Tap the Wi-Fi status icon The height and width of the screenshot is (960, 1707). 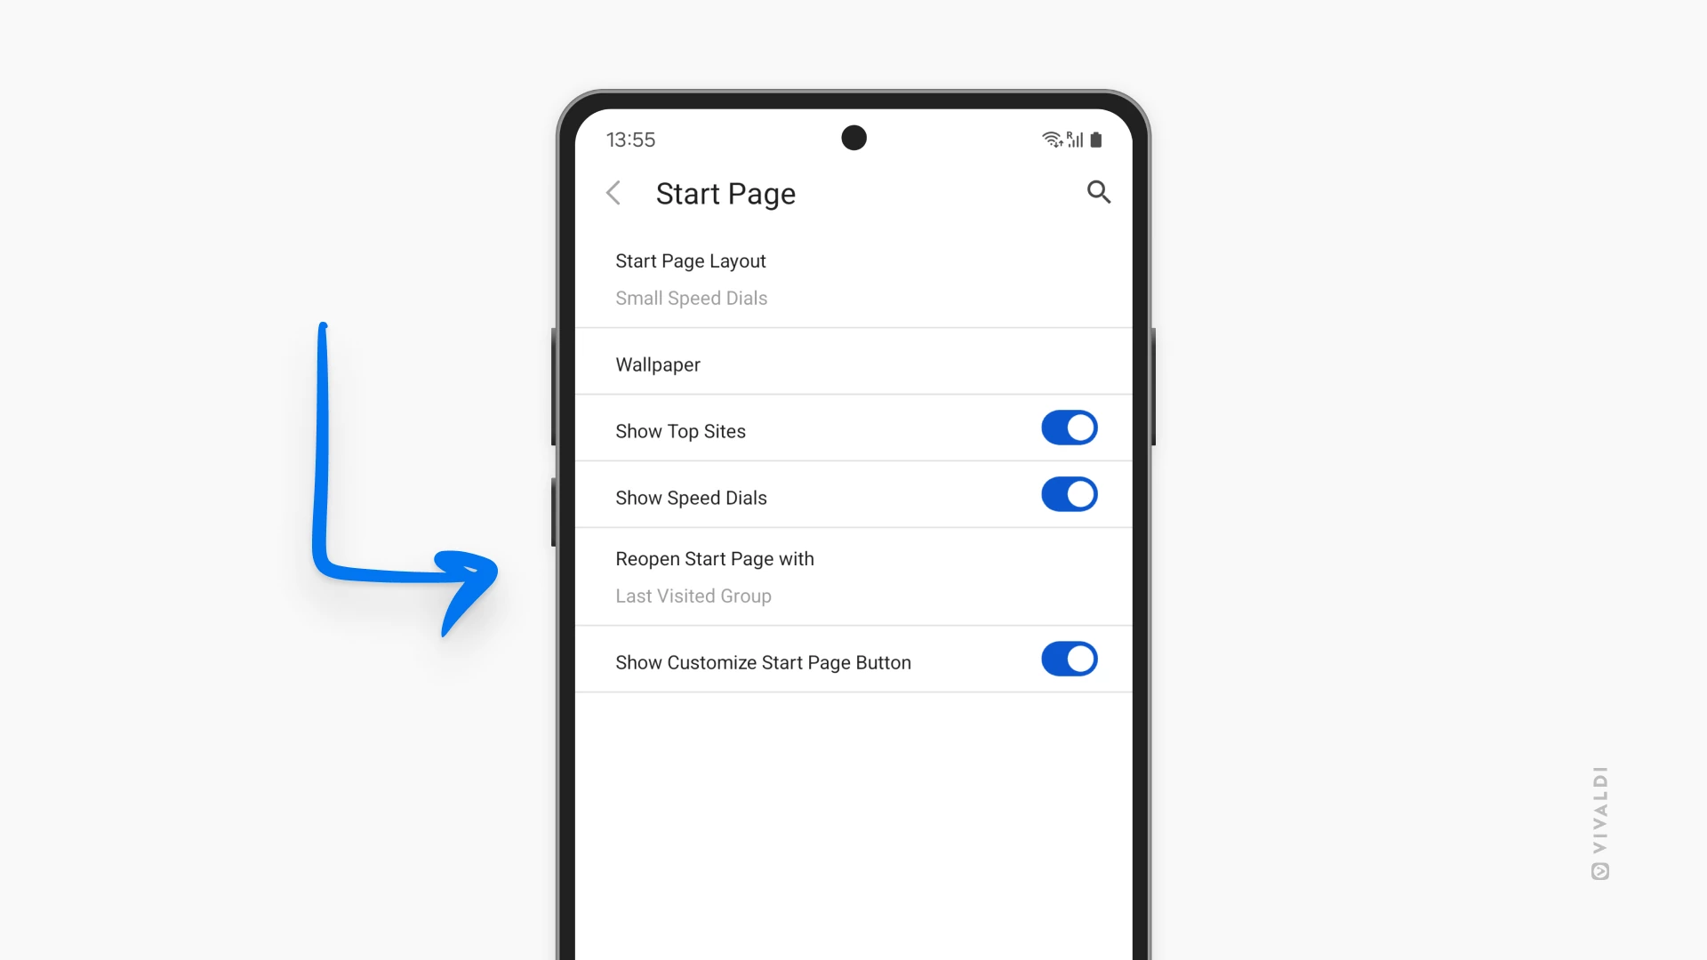[x=1048, y=137]
